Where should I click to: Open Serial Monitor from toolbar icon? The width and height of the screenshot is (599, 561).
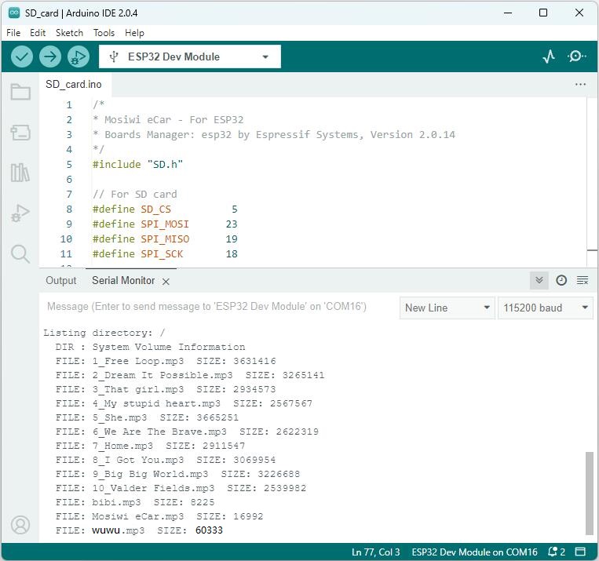[x=576, y=56]
